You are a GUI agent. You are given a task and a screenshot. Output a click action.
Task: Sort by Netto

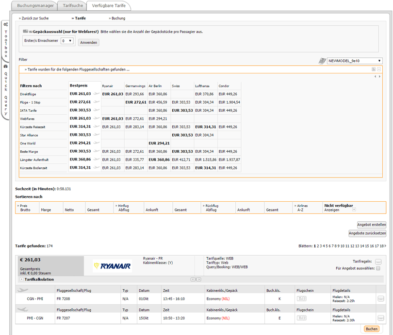(x=69, y=210)
